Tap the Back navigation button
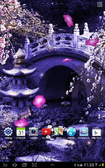Viewport: 105px width, 168px height. click(x=5, y=165)
